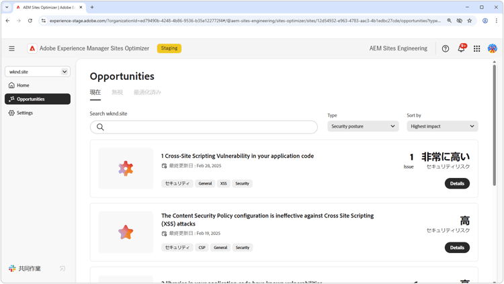This screenshot has width=504, height=284.
Task: Open the app switcher grid icon
Action: tap(476, 48)
